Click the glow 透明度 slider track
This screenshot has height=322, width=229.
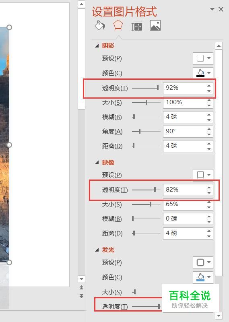click(146, 306)
